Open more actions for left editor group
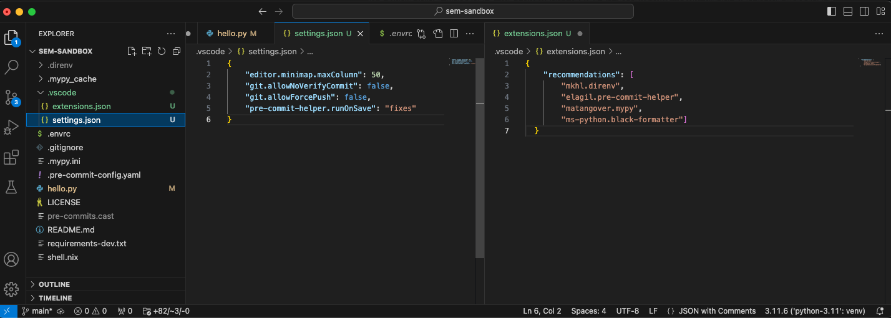The image size is (891, 318). (471, 34)
